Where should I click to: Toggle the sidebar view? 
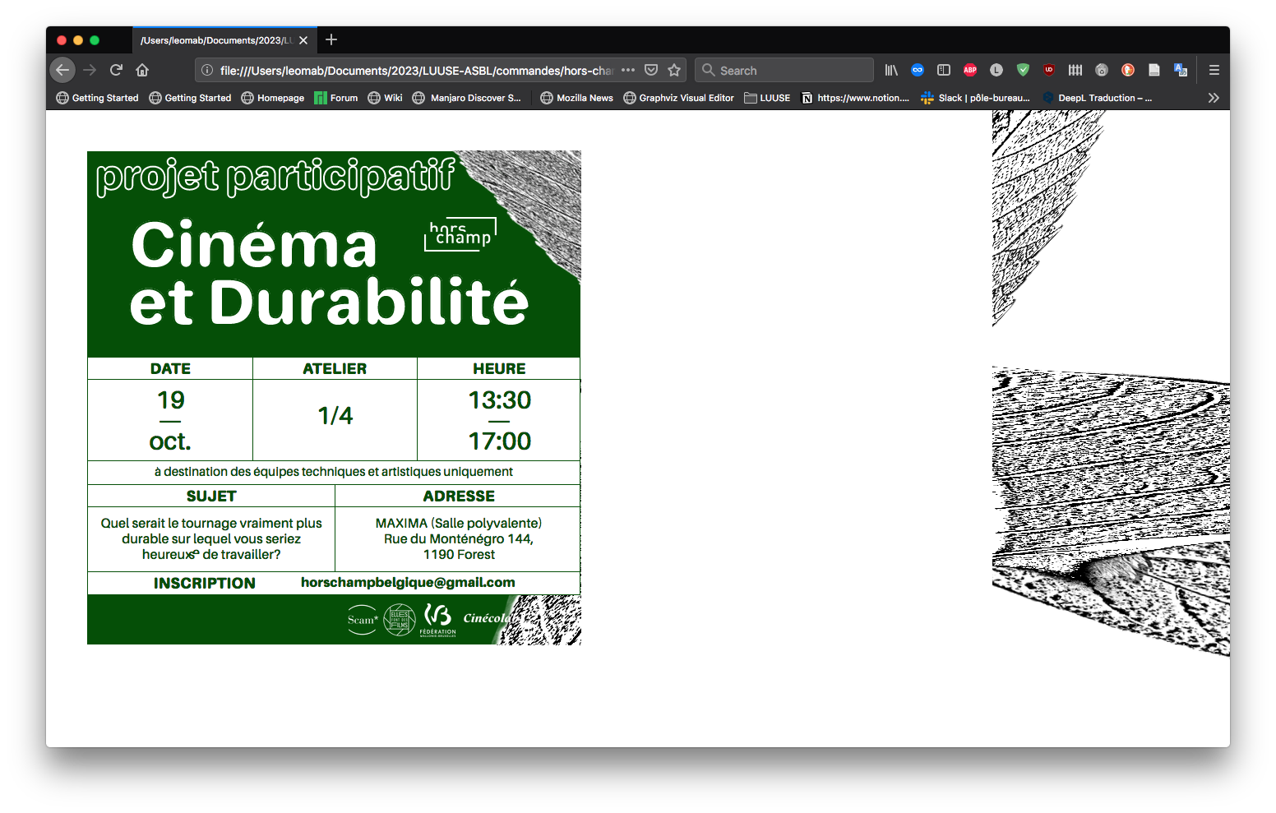tap(944, 70)
